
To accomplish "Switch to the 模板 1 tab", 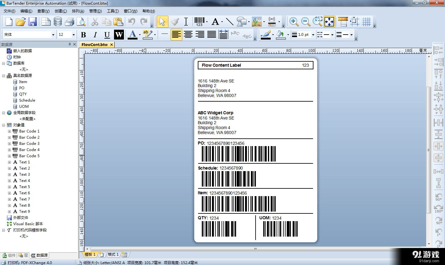I will coord(90,254).
